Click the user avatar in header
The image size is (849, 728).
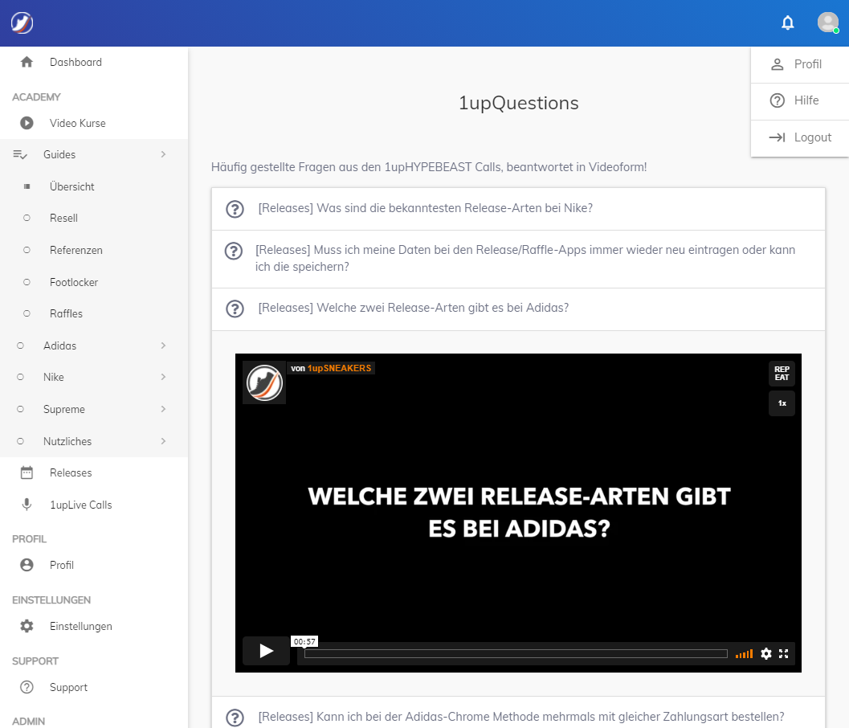click(x=828, y=22)
